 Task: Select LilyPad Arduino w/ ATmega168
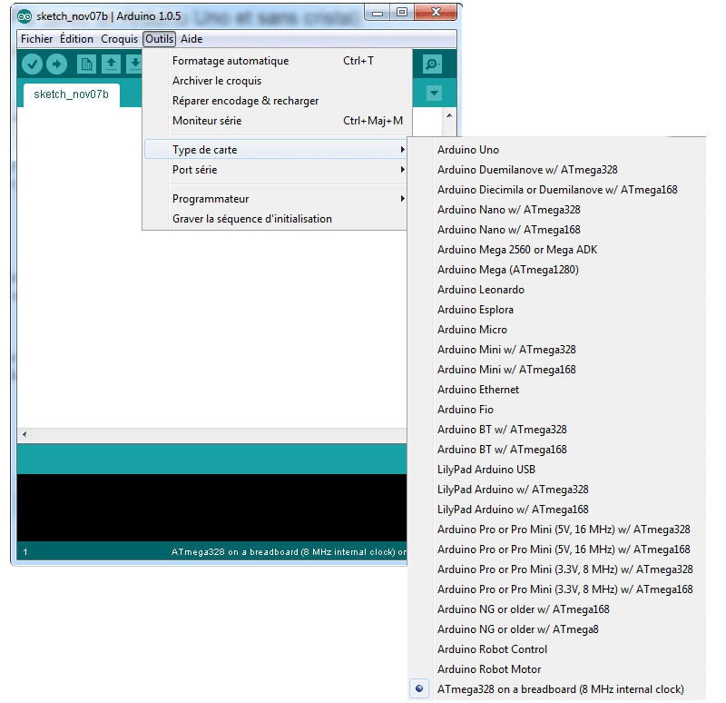coord(557,510)
